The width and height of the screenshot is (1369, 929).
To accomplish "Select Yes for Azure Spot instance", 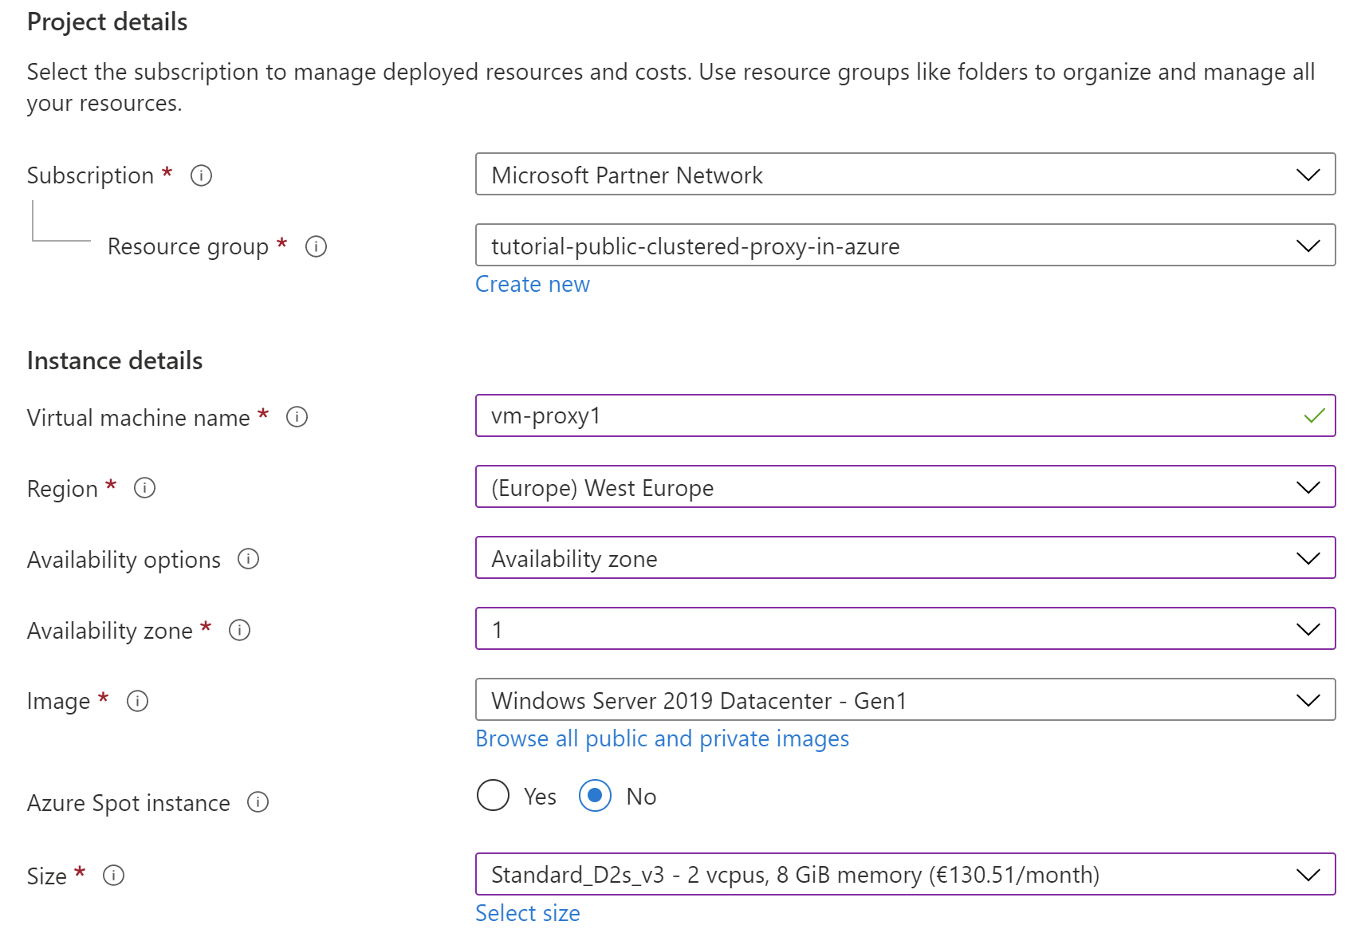I will [493, 795].
